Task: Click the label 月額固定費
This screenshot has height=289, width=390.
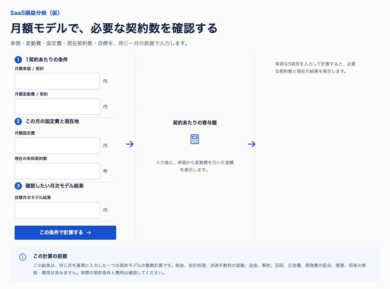Action: pyautogui.click(x=25, y=133)
